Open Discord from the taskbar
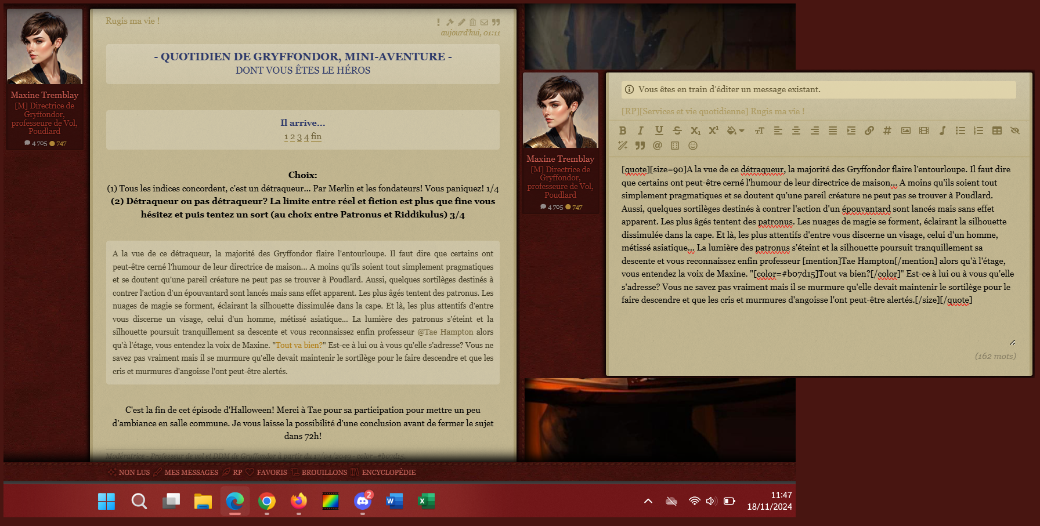The height and width of the screenshot is (526, 1040). (x=363, y=501)
